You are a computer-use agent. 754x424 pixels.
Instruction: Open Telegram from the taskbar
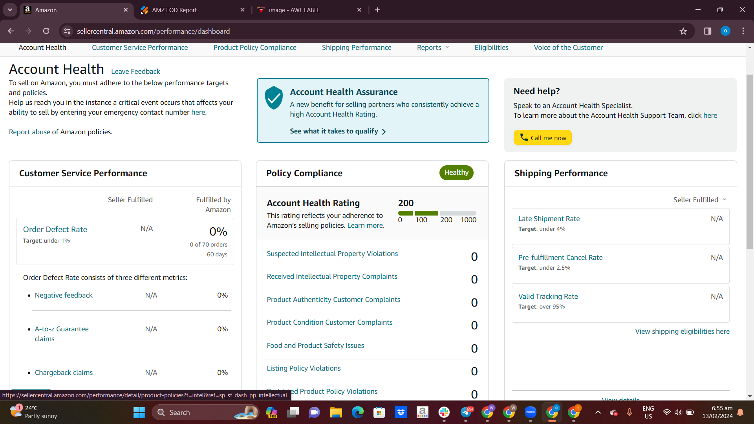pyautogui.click(x=466, y=412)
